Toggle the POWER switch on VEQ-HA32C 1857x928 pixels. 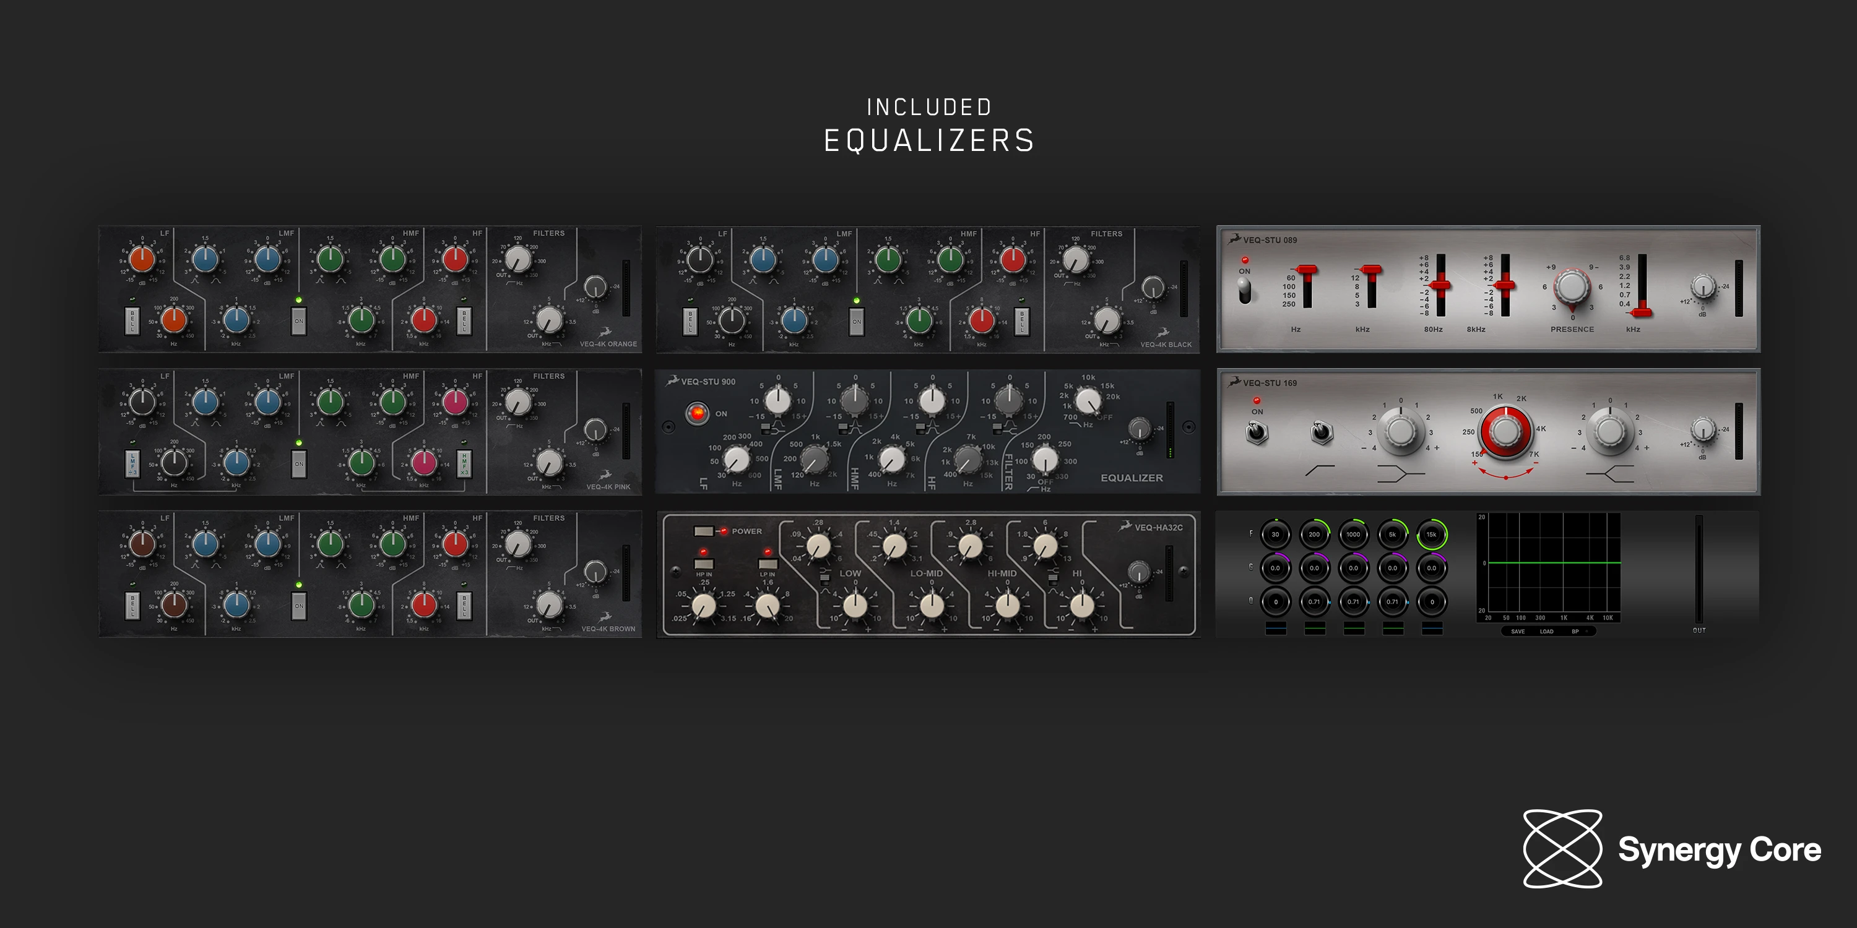point(704,531)
